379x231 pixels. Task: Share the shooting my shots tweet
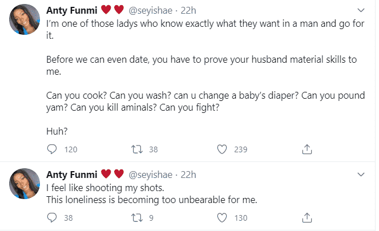click(x=307, y=217)
